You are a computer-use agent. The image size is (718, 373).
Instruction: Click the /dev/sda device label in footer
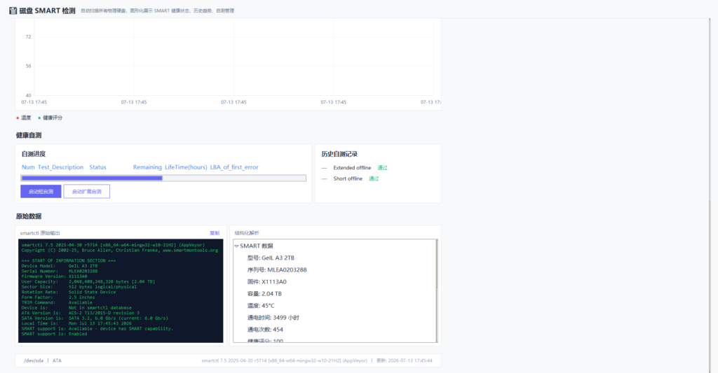click(x=34, y=360)
